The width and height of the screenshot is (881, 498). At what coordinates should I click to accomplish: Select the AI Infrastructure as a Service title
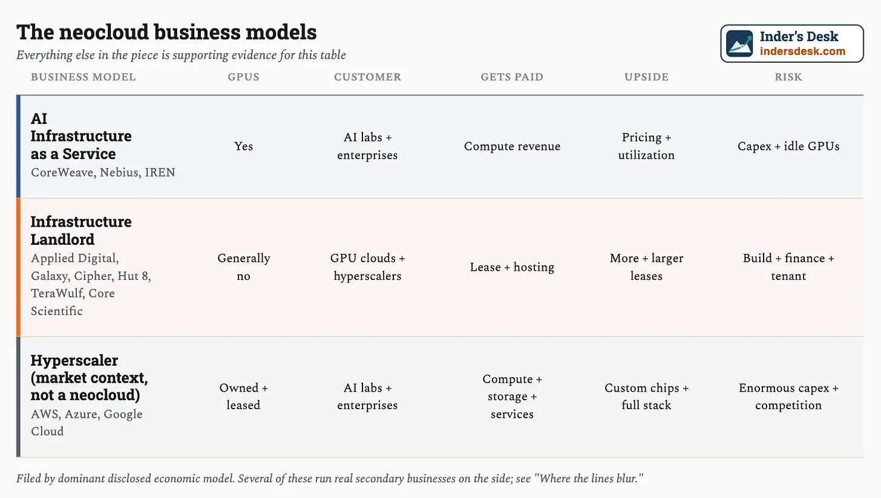81,136
